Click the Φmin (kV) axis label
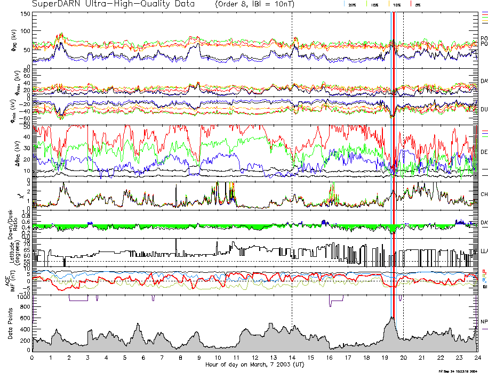This screenshot has height=373, width=488. (x=13, y=111)
